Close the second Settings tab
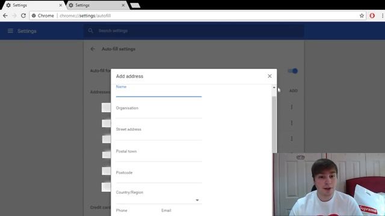 coord(123,5)
